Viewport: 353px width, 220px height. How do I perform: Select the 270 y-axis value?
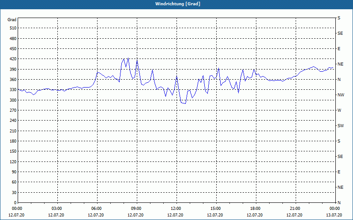[x=13, y=110]
